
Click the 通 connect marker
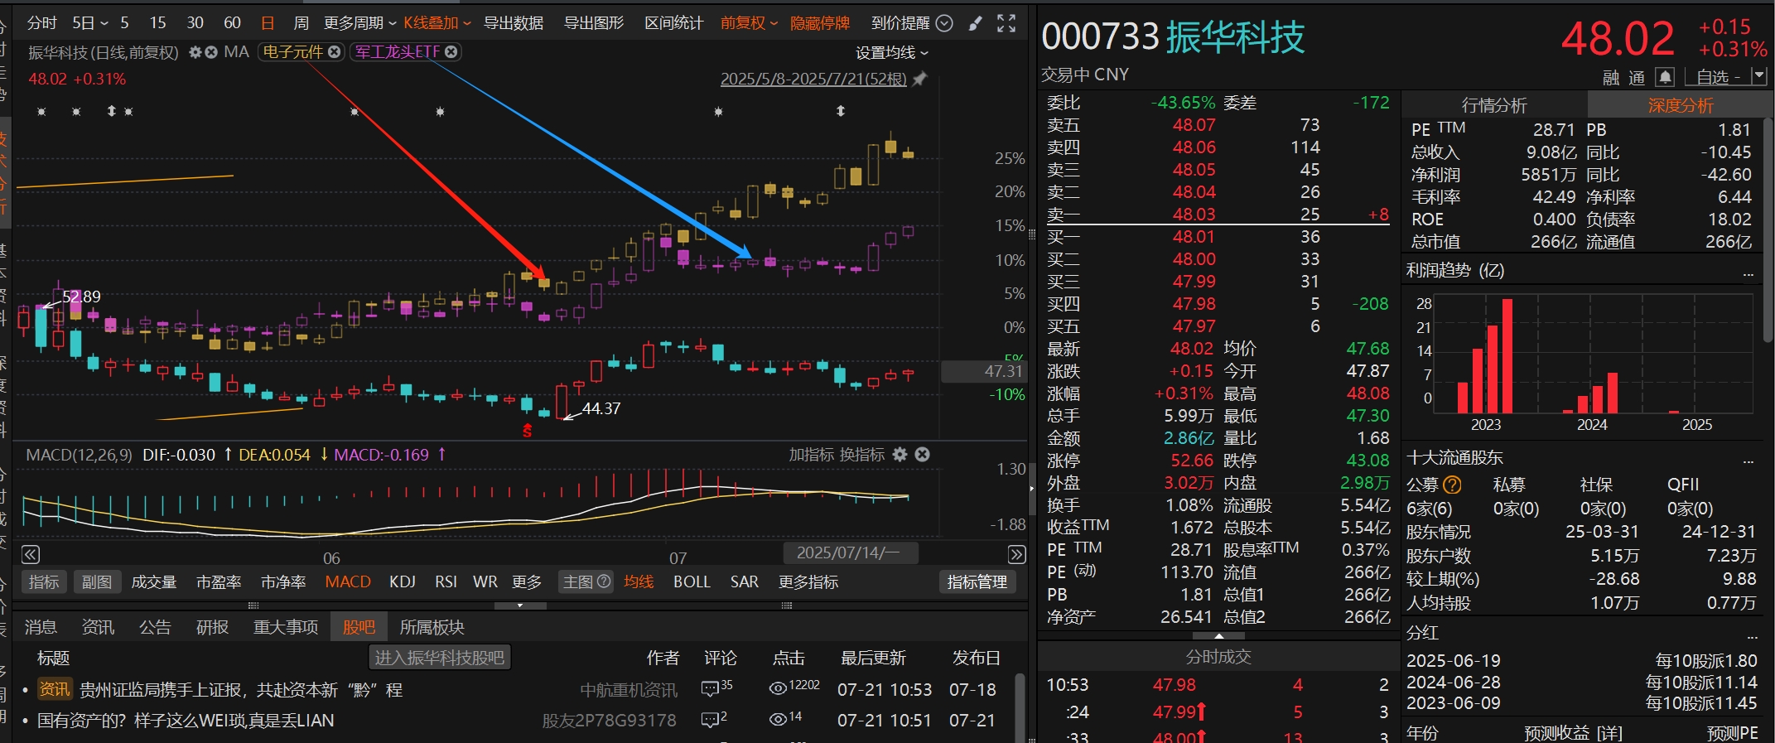tap(1637, 78)
